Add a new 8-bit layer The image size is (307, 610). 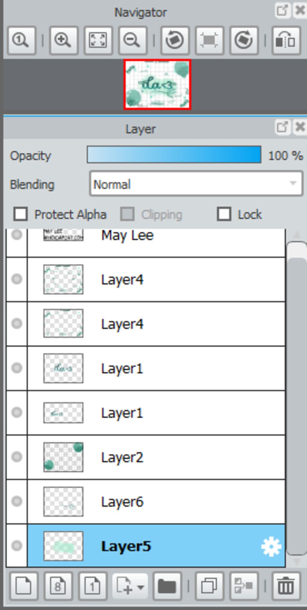point(58,586)
